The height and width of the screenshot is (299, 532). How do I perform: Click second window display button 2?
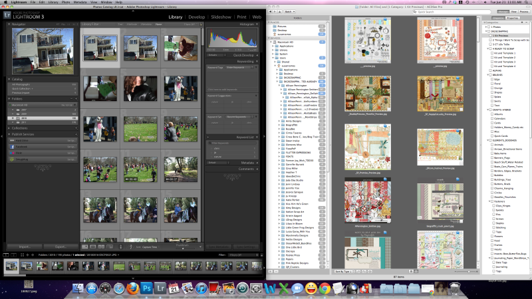tap(13, 255)
